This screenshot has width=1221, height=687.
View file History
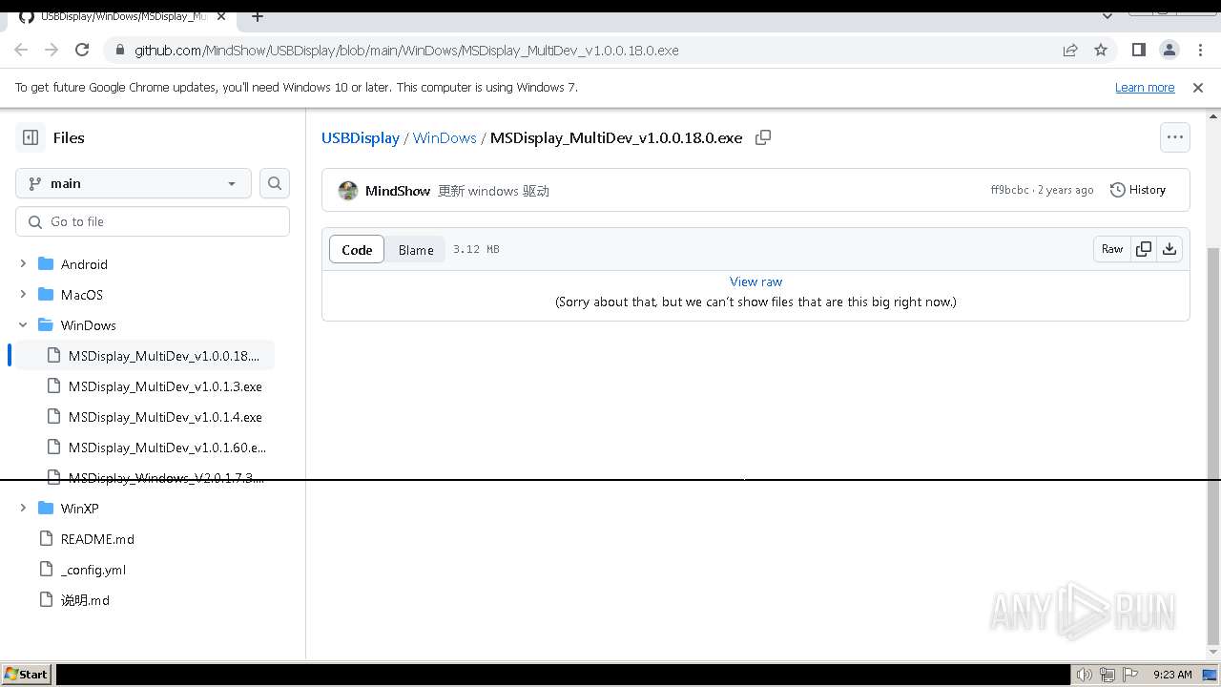click(1138, 190)
